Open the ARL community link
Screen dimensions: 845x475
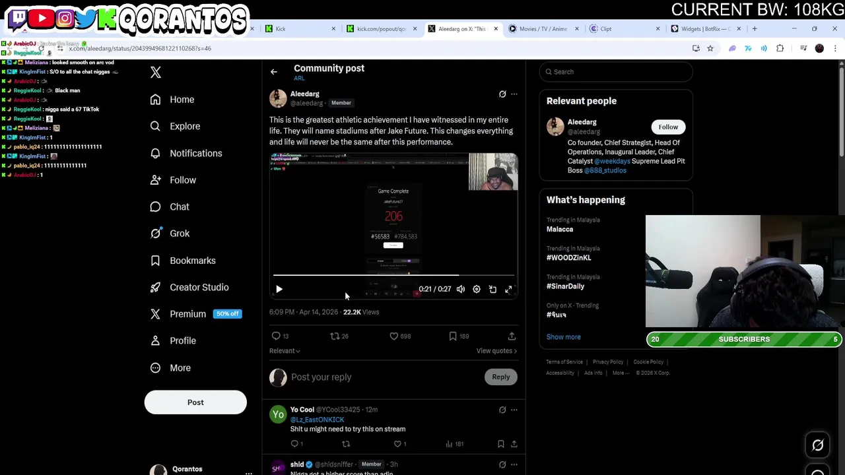tap(299, 79)
